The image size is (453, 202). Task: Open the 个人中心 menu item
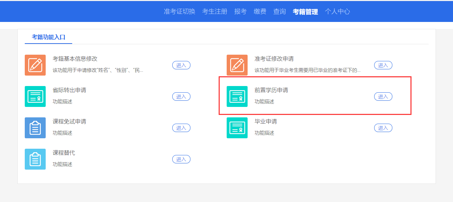337,11
